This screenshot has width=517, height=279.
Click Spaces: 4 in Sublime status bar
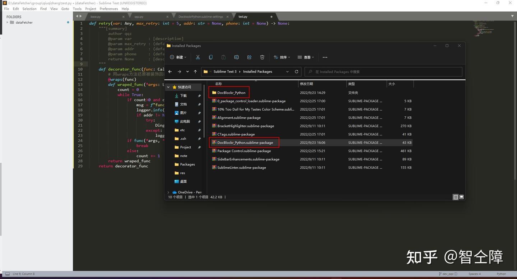[x=474, y=274]
